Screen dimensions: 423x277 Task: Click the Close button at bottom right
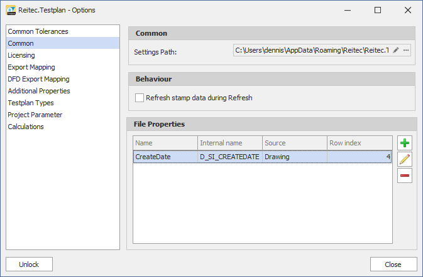pos(393,264)
